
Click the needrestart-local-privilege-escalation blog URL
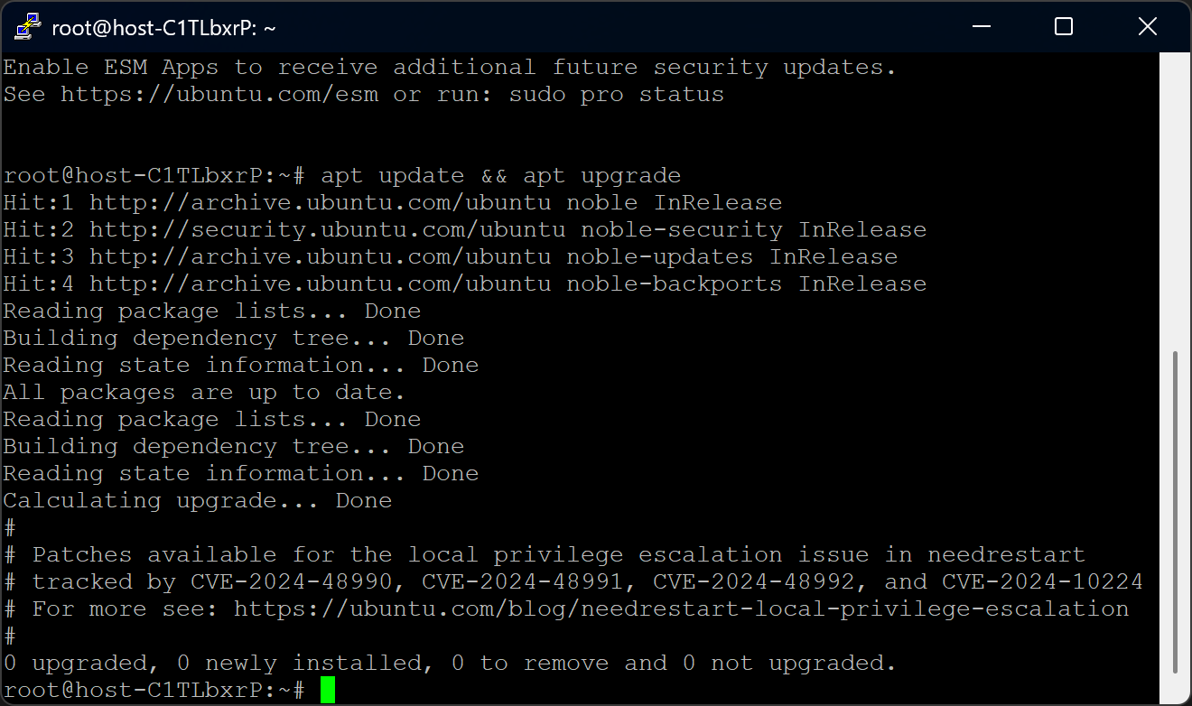tap(681, 608)
